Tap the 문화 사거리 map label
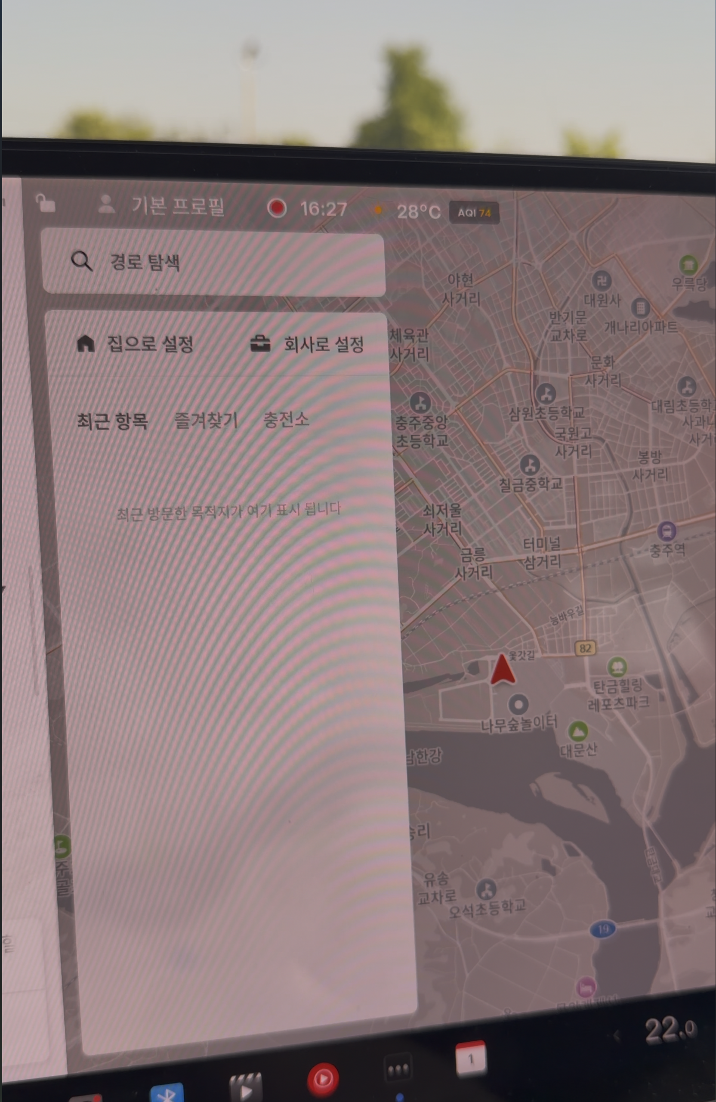Viewport: 716px width, 1102px height. coord(602,371)
